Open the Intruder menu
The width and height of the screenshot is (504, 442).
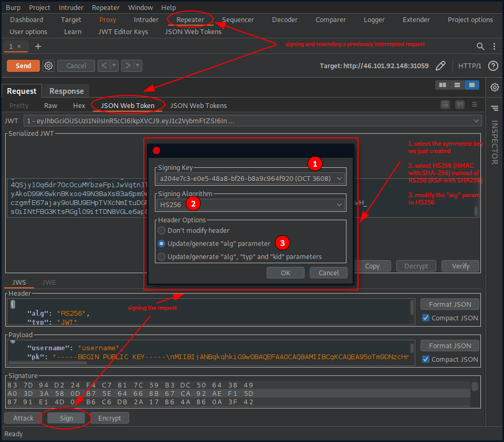click(x=71, y=7)
